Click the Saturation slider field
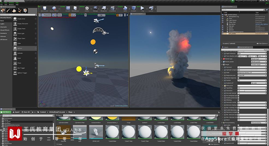The image size is (269, 146). coord(252,91)
